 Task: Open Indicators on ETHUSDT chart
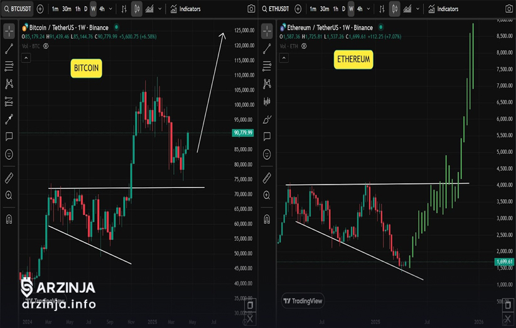coord(443,9)
